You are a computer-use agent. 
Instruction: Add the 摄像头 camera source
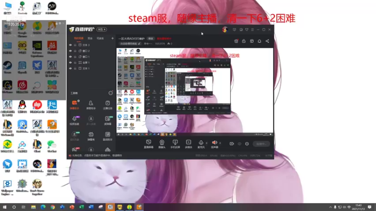(x=162, y=144)
